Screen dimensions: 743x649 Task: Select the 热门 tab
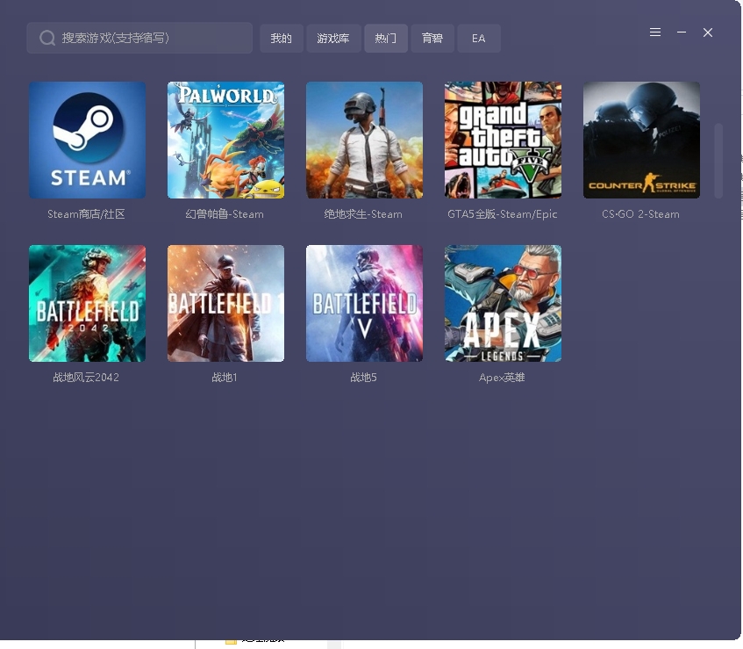386,39
